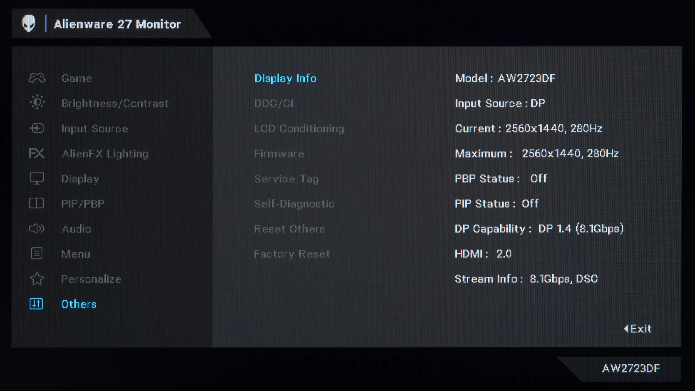
Task: Click the Others settings icon
Action: (x=36, y=304)
